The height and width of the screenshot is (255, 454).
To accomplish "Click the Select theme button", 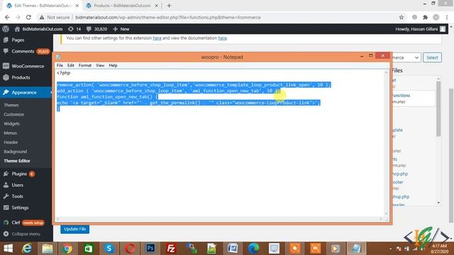I will pos(432,57).
